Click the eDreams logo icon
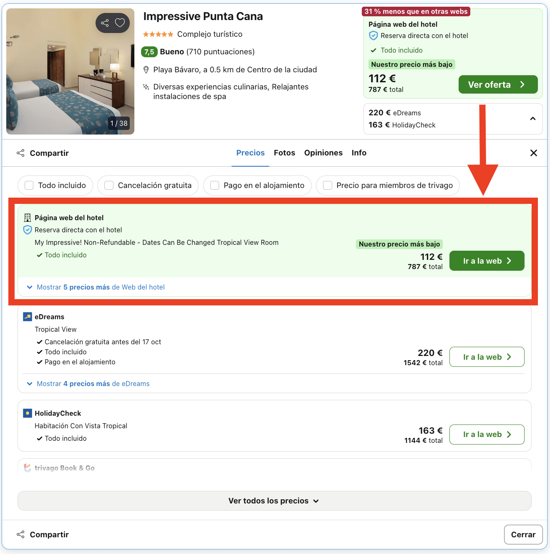Screen dimensions: 550x554 [x=27, y=317]
